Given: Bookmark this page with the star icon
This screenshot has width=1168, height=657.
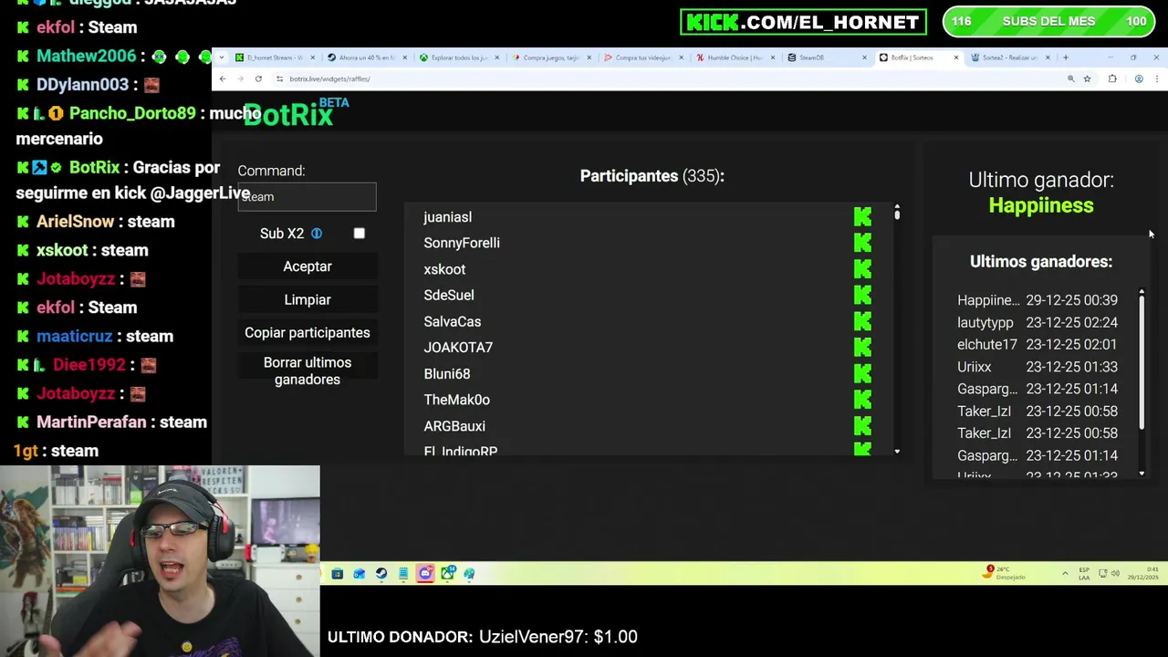Looking at the screenshot, I should point(1087,79).
